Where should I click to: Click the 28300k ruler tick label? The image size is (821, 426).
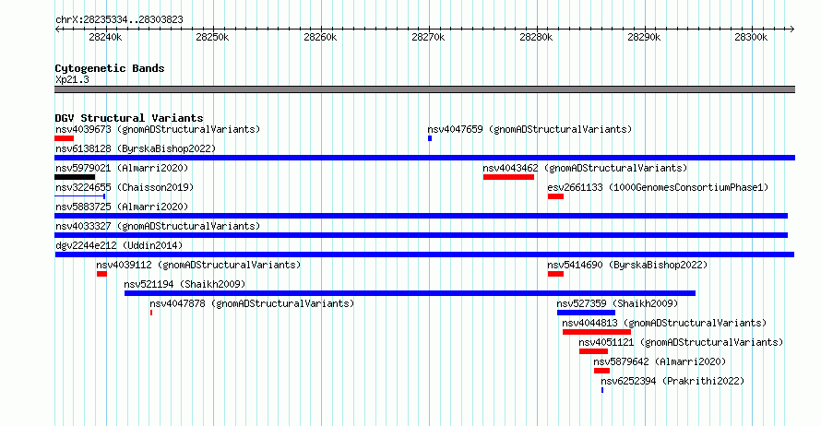[x=751, y=37]
